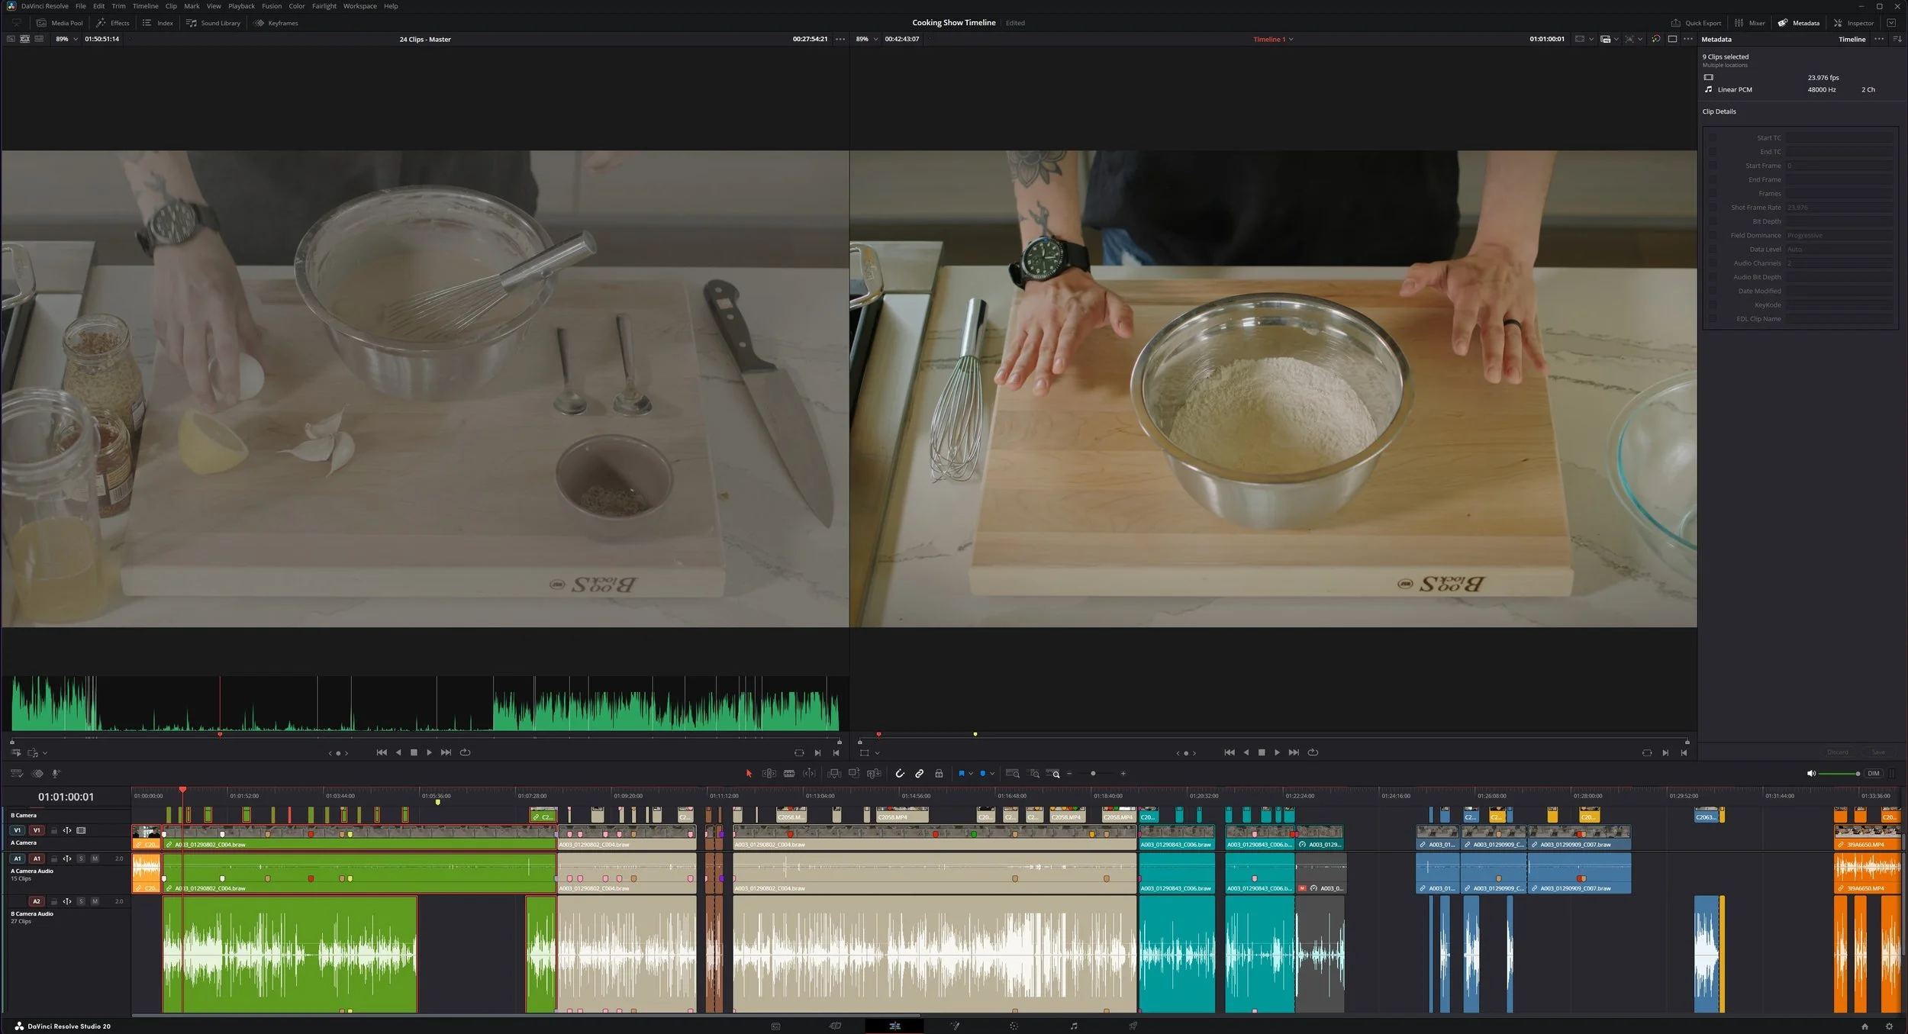Activate the Blade Edit Mode tool

(789, 773)
